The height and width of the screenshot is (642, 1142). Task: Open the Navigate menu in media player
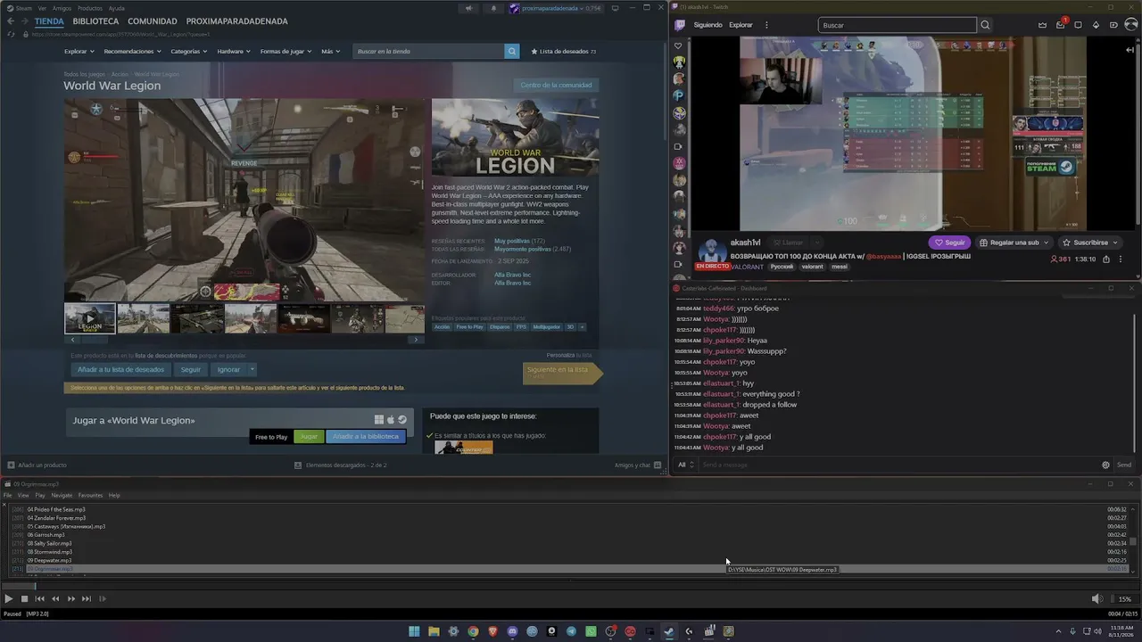(x=62, y=496)
